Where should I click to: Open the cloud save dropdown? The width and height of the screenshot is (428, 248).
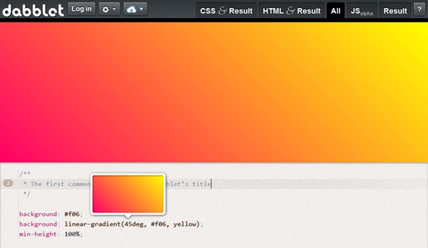(135, 9)
